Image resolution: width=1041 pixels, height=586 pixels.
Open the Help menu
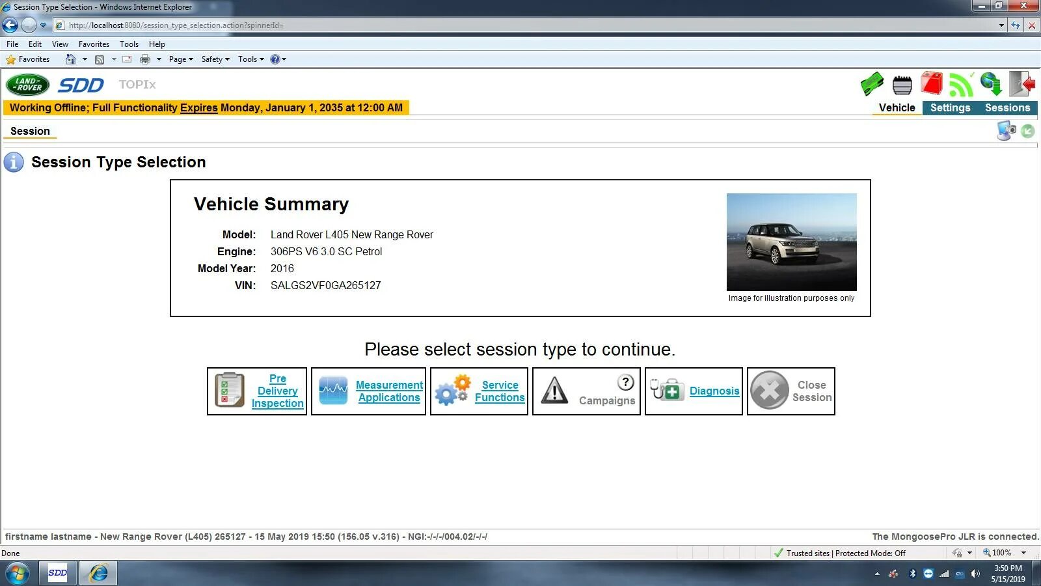[157, 44]
